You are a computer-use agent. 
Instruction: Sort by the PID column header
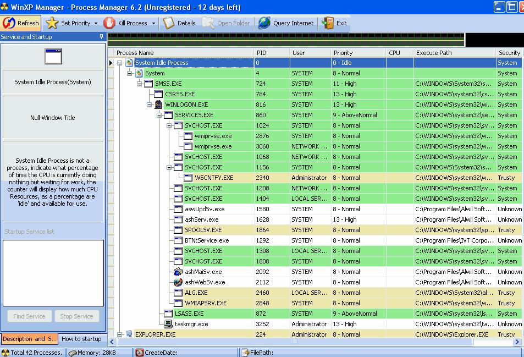272,53
